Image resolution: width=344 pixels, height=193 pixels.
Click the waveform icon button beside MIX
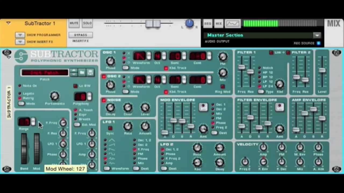coord(232,24)
